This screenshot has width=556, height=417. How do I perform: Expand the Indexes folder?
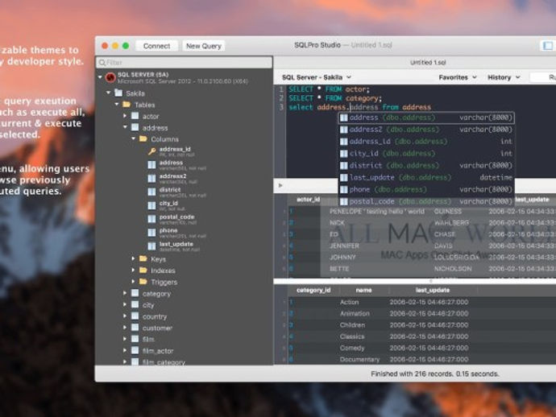point(133,270)
